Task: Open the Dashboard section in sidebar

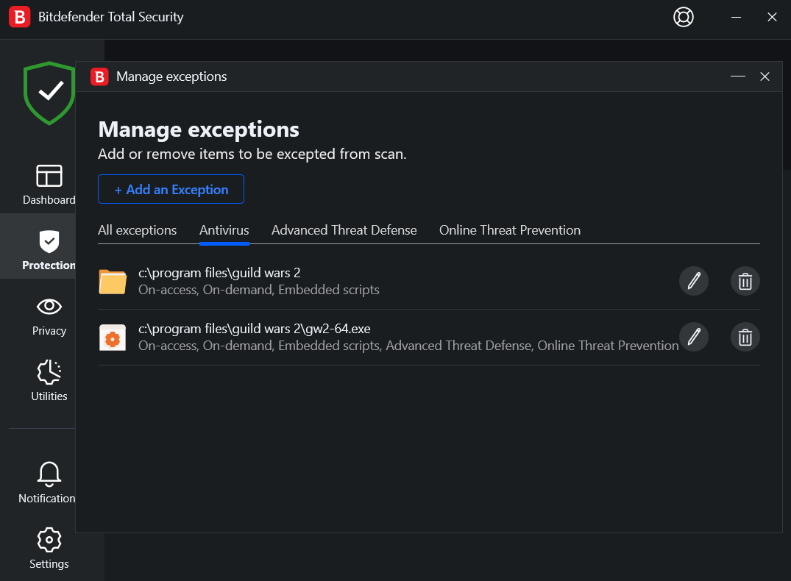Action: 49,185
